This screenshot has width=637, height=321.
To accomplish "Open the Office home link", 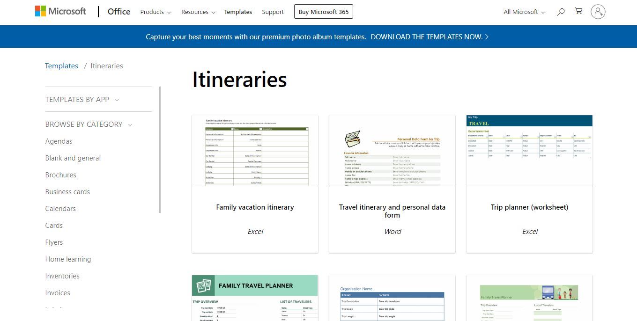I will (x=119, y=12).
